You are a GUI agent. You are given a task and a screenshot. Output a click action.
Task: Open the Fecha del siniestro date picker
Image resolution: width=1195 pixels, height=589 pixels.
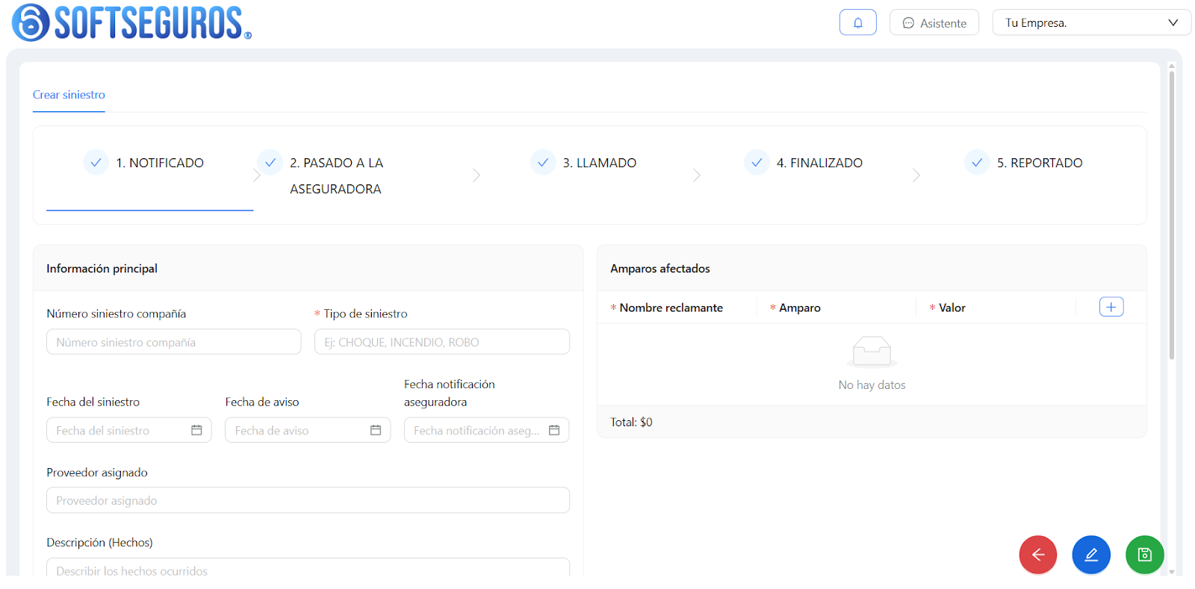pos(128,430)
